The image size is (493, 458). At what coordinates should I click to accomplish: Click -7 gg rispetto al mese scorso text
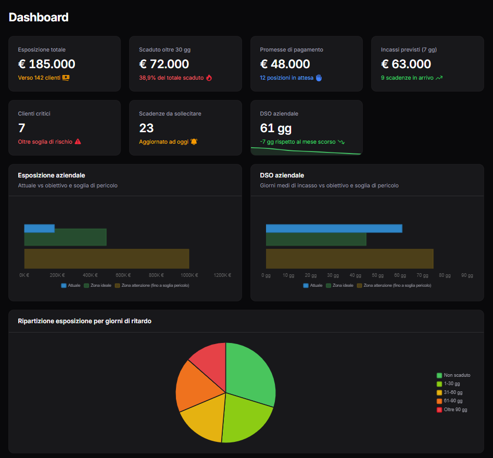tap(298, 142)
